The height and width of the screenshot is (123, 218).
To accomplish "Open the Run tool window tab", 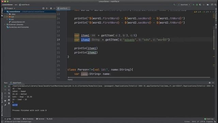I will [x=8, y=119].
